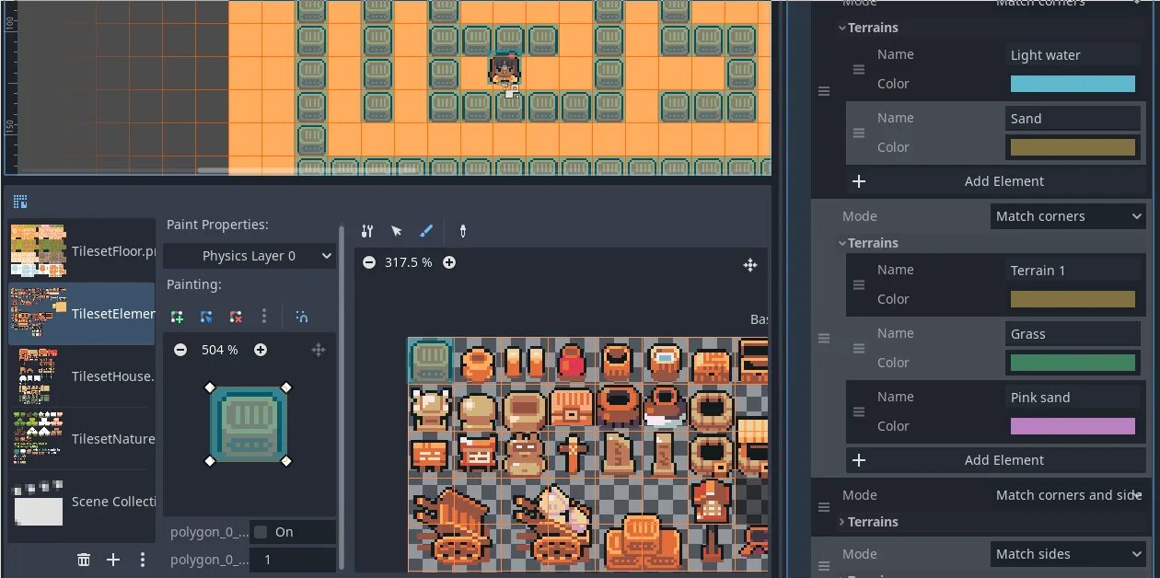Click polygon bottom-right corner handle
The image size is (1160, 578).
click(285, 461)
